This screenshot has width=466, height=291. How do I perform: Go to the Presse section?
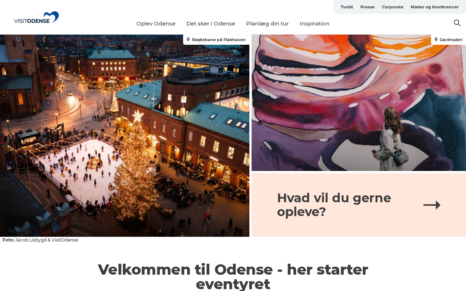pyautogui.click(x=367, y=7)
